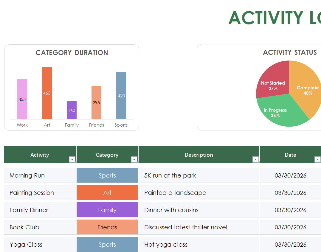Image resolution: width=321 pixels, height=252 pixels.
Task: Select the orange Art category cell
Action: 107,192
